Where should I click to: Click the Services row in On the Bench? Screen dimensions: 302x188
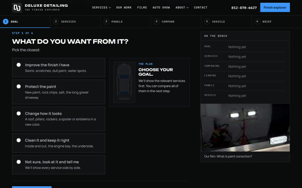coord(245,57)
